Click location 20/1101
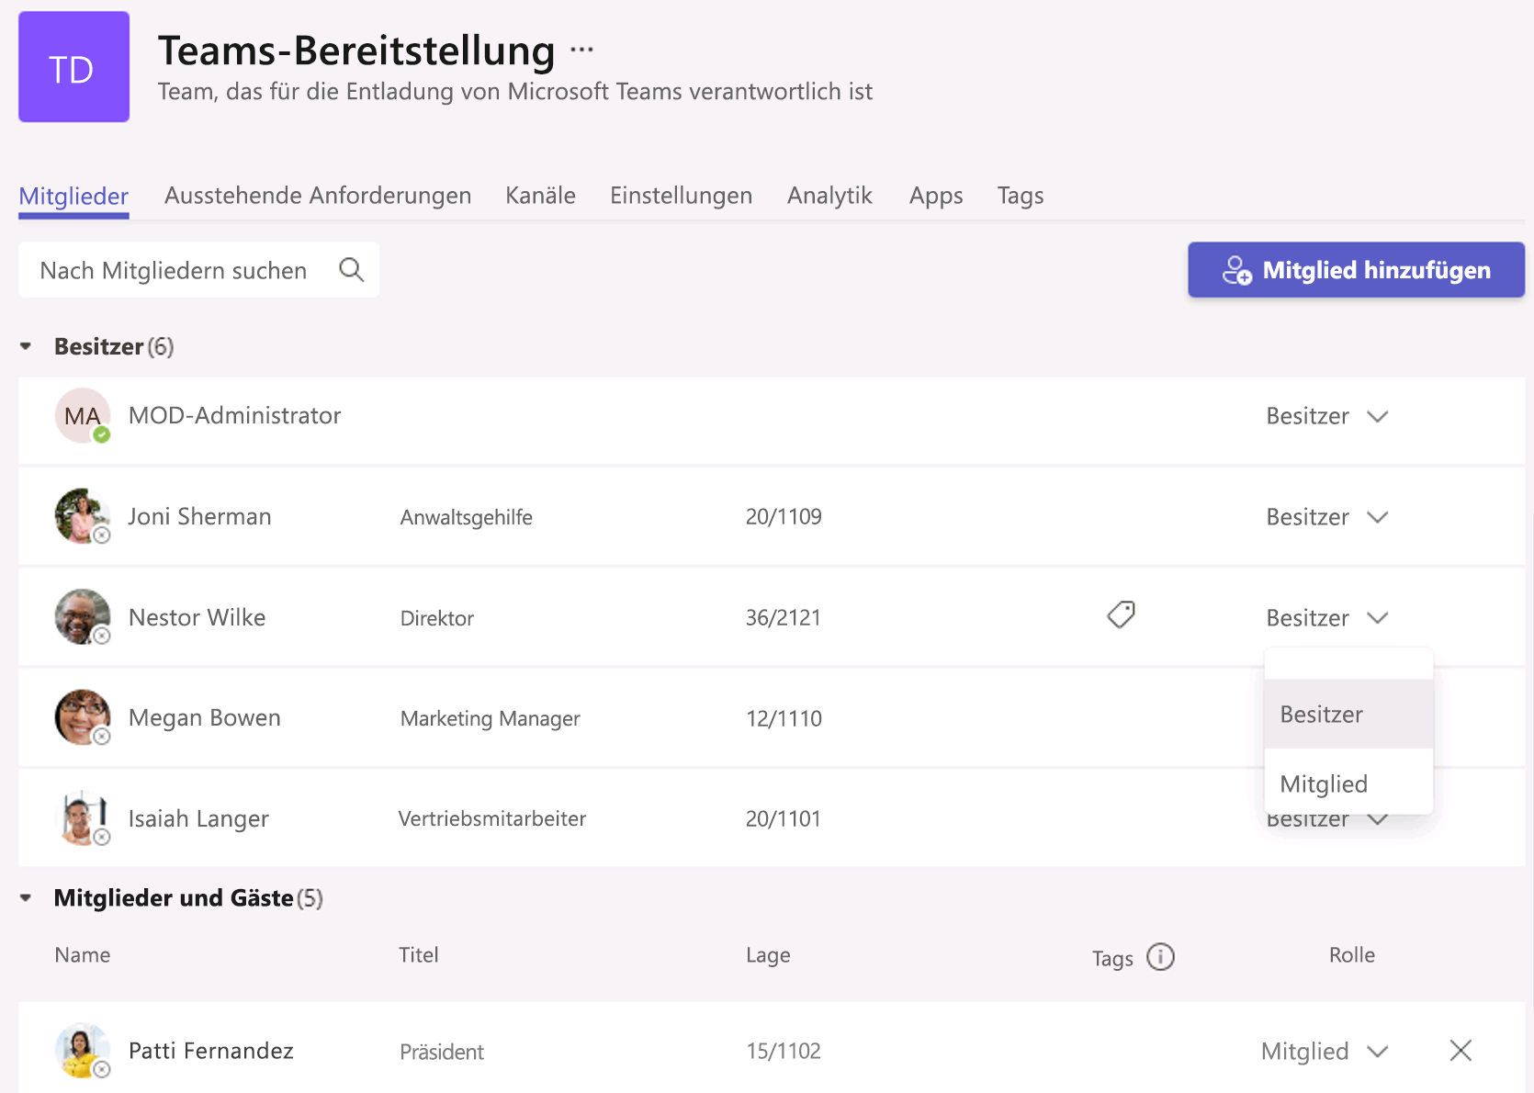 point(783,818)
